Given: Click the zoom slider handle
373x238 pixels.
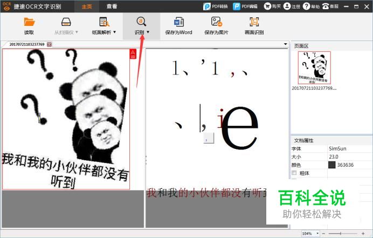Looking at the screenshot, I should coord(341,234).
